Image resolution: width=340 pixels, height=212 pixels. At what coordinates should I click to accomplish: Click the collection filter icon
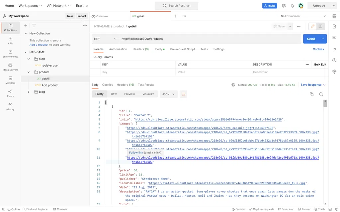34,26
